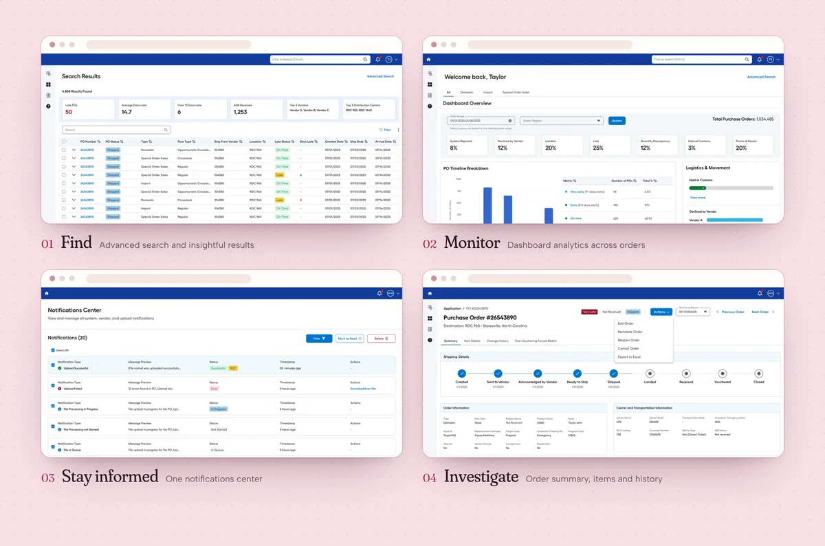
Task: Click the help question-mark icon in Search Results sidebar
Action: click(48, 106)
